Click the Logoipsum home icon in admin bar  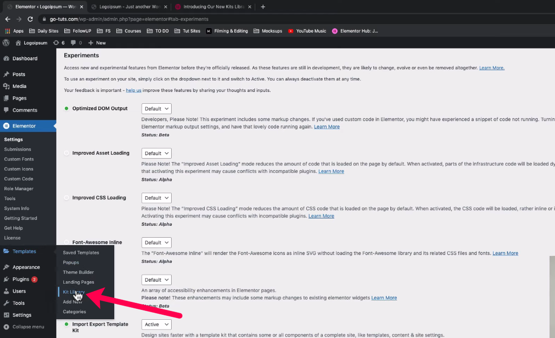pyautogui.click(x=32, y=43)
